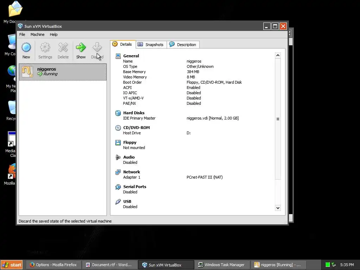The width and height of the screenshot is (360, 270).
Task: Click the General section monitor icon
Action: click(x=118, y=56)
